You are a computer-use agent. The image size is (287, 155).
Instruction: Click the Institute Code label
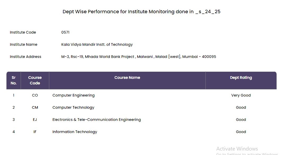coord(23,32)
